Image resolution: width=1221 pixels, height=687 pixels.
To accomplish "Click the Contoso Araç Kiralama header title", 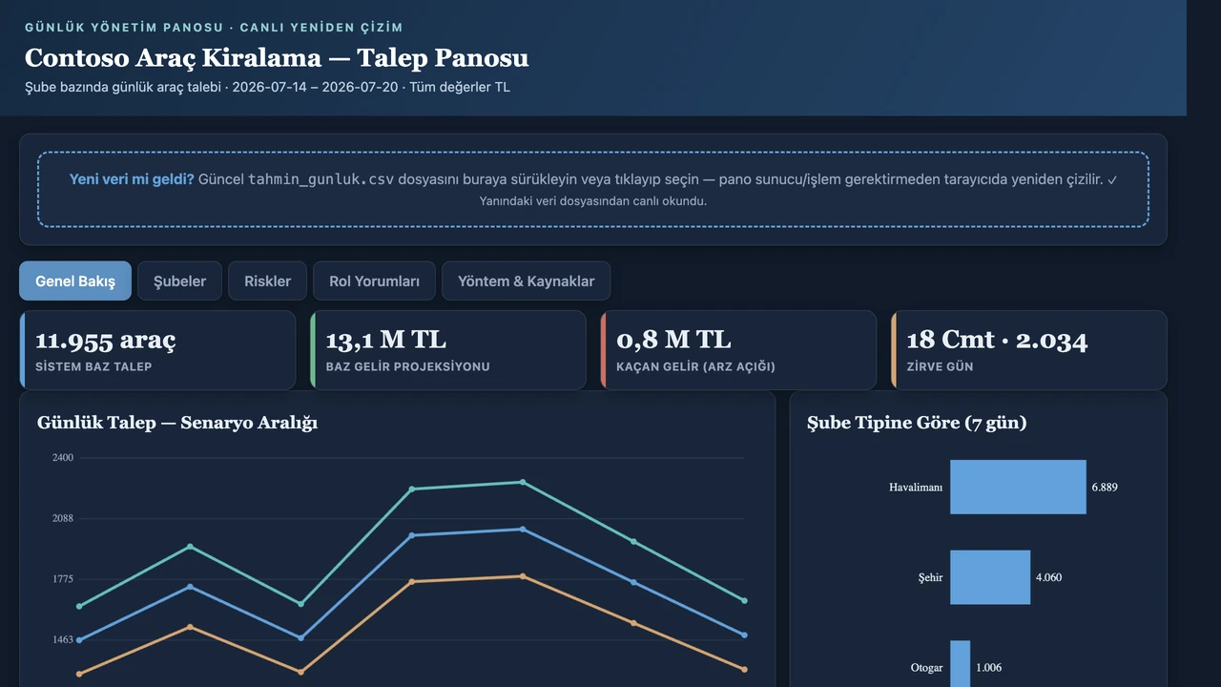I will coord(277,57).
